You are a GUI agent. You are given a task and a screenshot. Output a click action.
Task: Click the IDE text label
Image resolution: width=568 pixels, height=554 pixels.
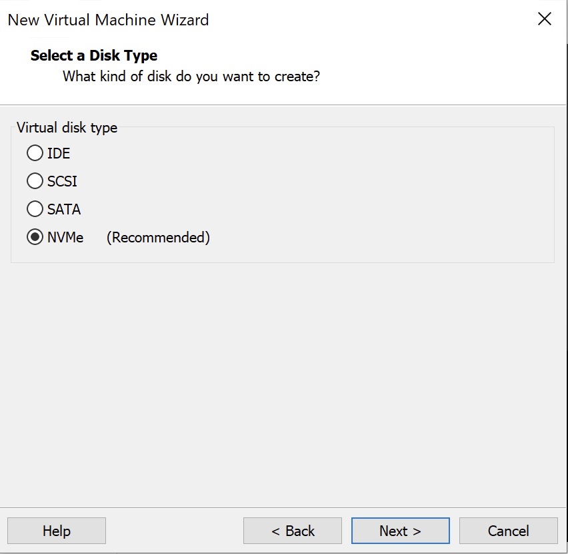tap(59, 153)
